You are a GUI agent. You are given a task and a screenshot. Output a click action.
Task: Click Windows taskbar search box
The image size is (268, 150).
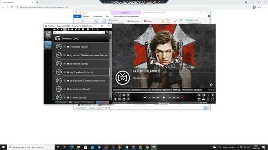tap(31, 147)
